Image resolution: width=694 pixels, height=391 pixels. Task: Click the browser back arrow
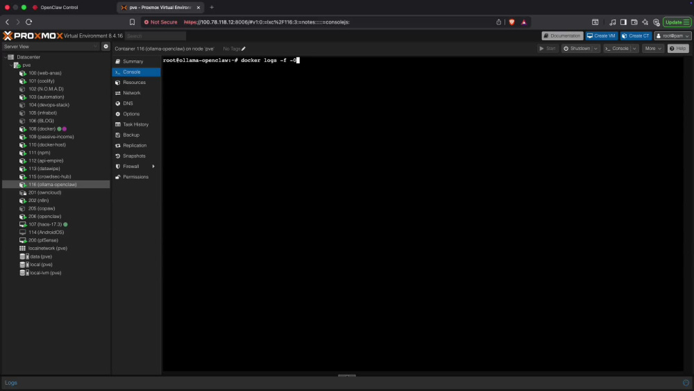click(7, 22)
